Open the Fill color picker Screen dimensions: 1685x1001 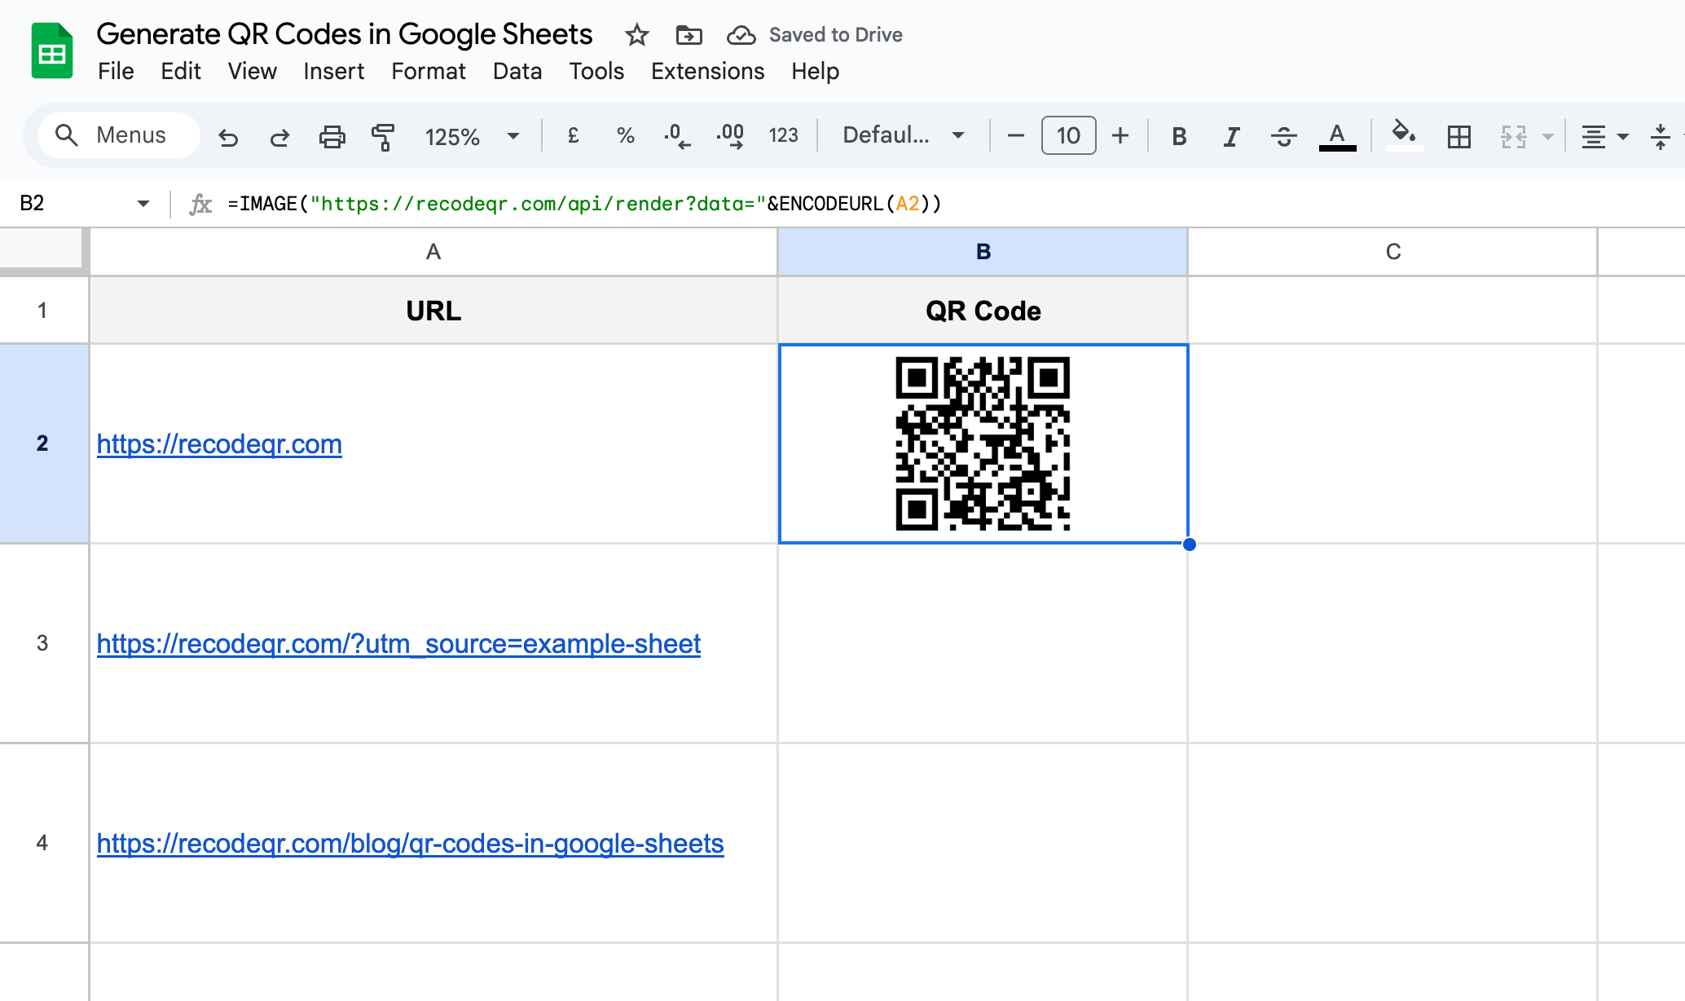point(1403,136)
